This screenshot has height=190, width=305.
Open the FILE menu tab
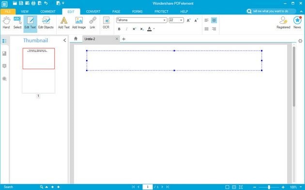coord(8,12)
